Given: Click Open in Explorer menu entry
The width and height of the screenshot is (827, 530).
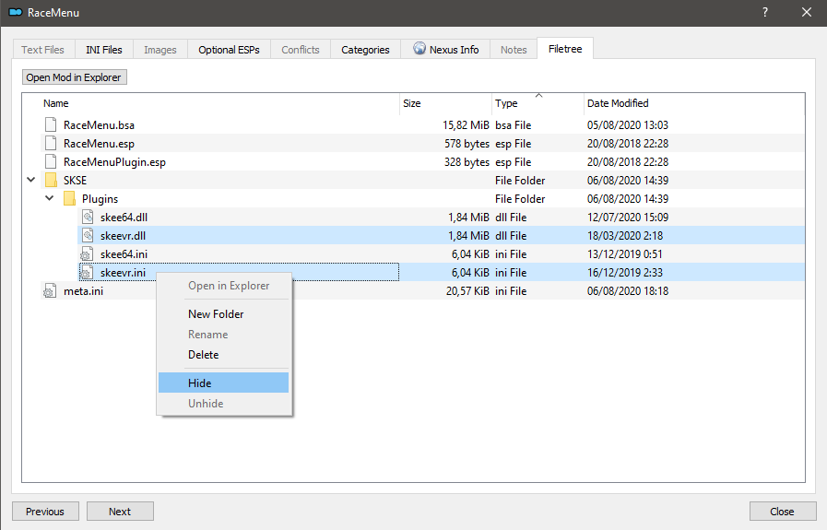Looking at the screenshot, I should pos(223,286).
